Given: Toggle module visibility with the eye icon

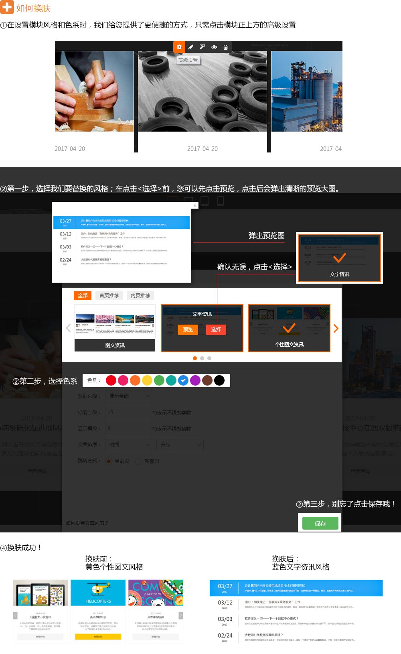Looking at the screenshot, I should pyautogui.click(x=214, y=47).
